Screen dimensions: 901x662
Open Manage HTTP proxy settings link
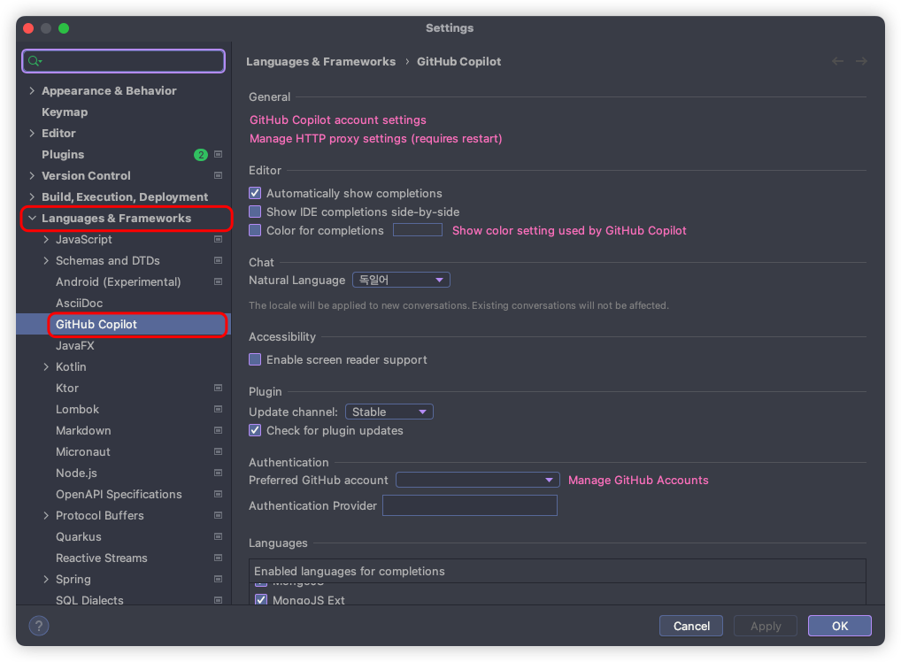376,138
